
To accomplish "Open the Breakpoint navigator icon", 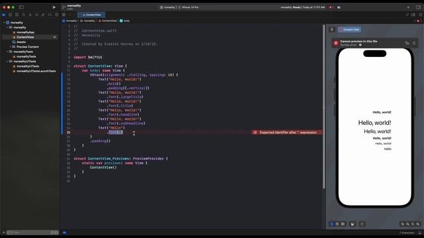I will [50, 15].
